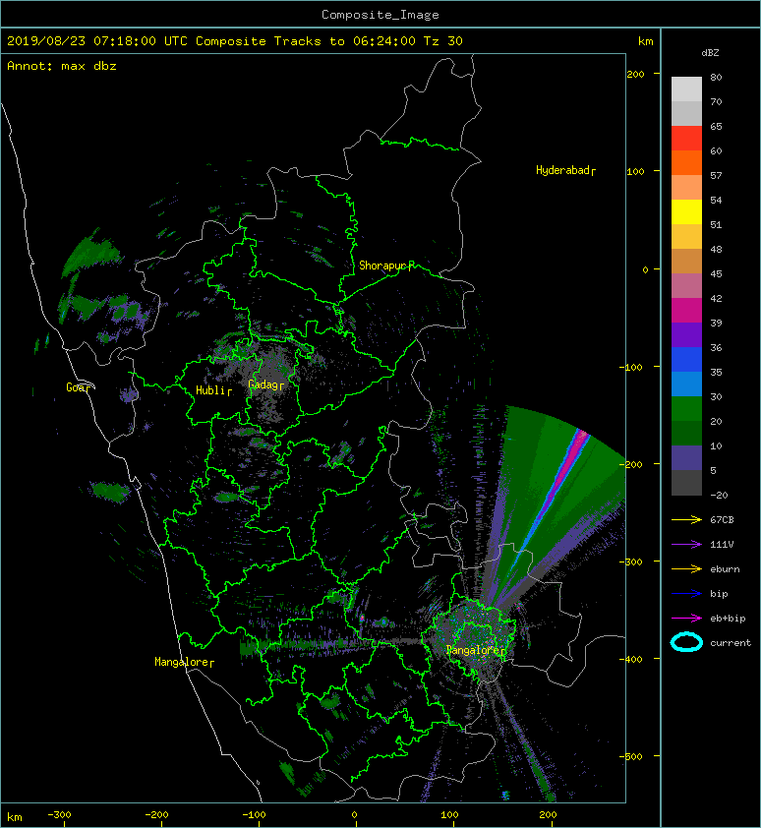Click the 111V legend label
This screenshot has height=828, width=761.
click(722, 545)
